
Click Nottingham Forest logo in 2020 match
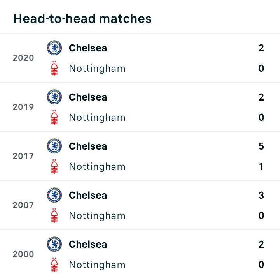(x=54, y=68)
